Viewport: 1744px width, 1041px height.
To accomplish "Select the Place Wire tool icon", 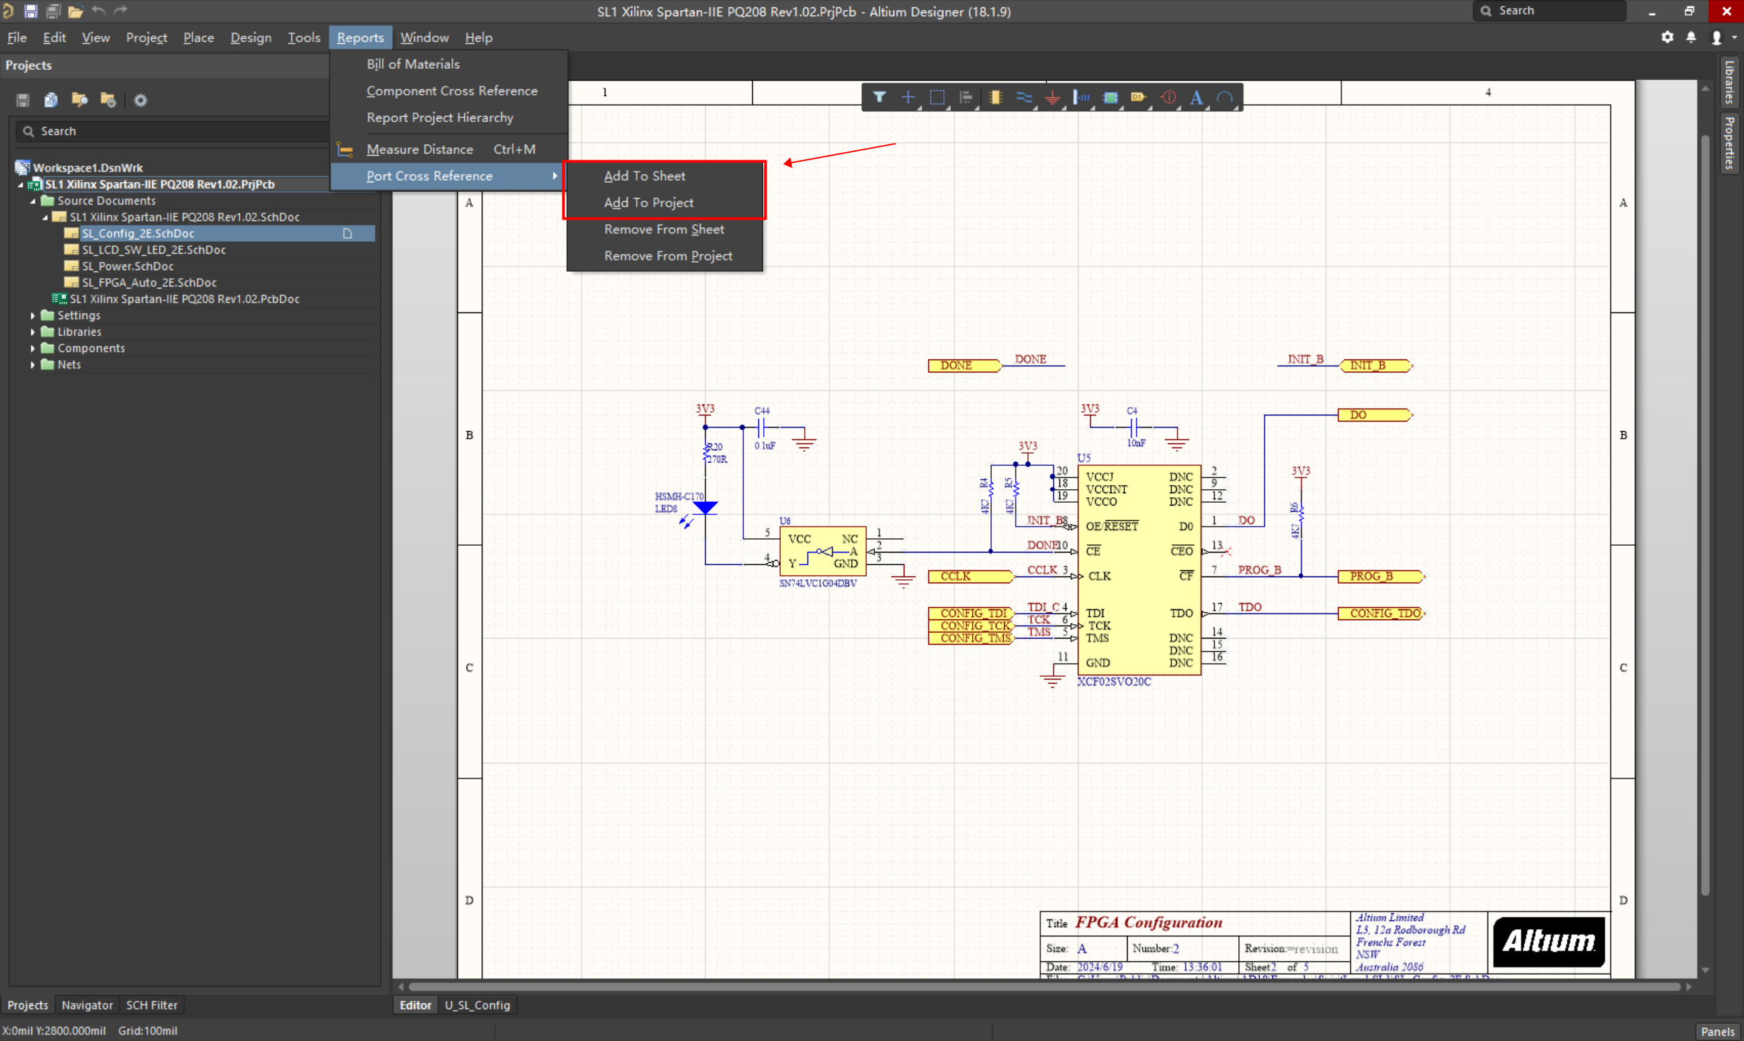I will click(1024, 98).
